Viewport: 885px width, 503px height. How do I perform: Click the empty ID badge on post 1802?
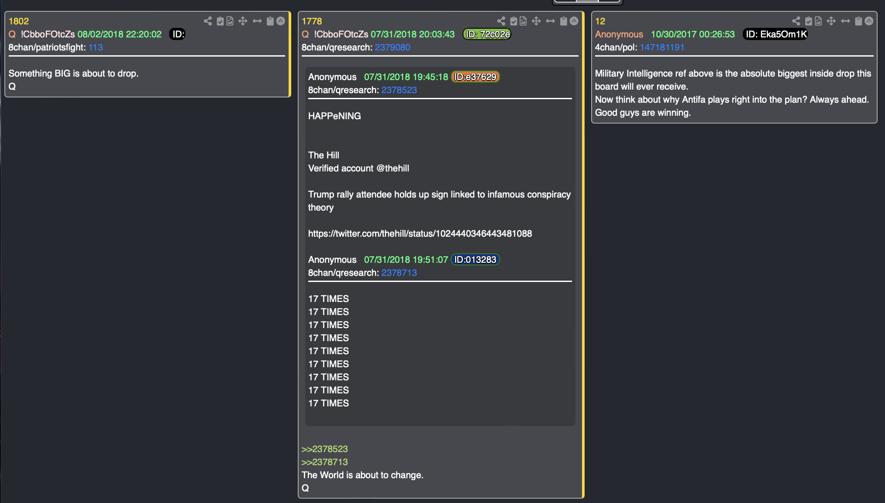[177, 34]
